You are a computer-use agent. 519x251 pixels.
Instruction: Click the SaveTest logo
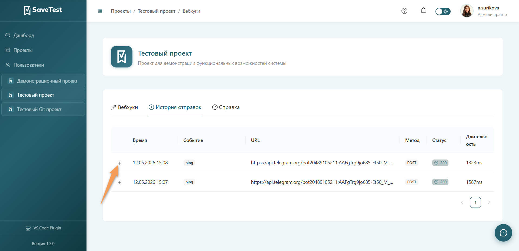coord(43,10)
